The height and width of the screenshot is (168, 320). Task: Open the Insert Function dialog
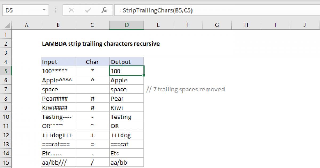104,10
